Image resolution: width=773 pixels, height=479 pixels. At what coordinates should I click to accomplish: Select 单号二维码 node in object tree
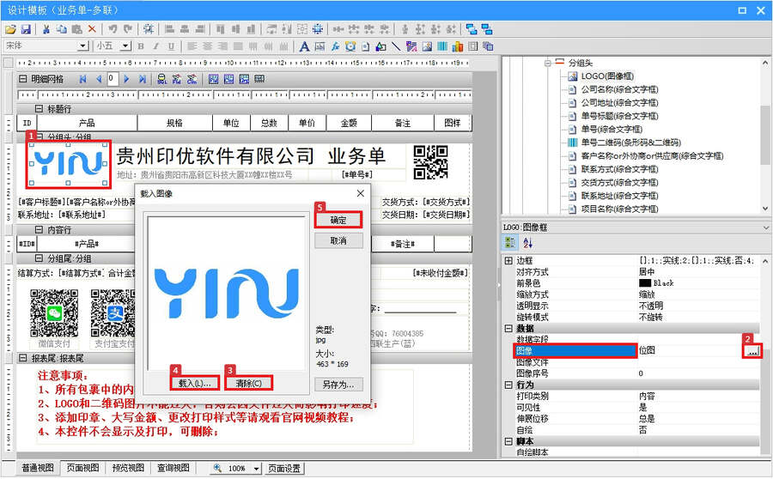click(630, 142)
